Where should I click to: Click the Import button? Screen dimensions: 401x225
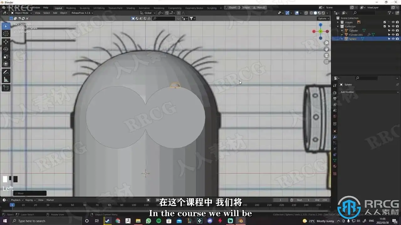tap(245, 7)
